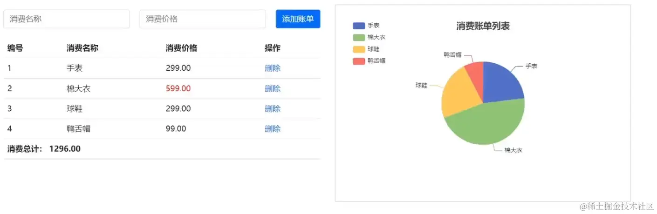Click the 消费账单列表 chart title
The image size is (657, 214).
[x=483, y=26]
